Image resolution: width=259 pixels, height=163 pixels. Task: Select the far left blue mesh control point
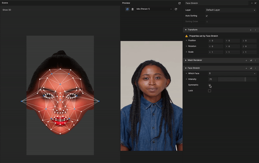[x=22, y=101]
